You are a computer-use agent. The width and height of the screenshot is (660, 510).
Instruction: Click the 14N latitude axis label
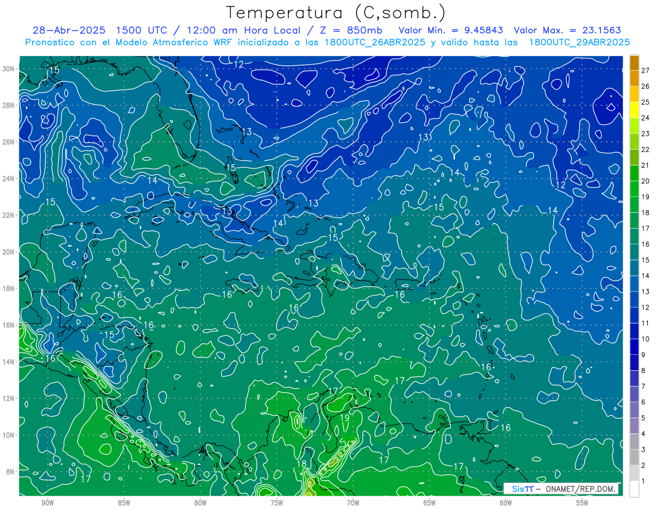coord(8,361)
